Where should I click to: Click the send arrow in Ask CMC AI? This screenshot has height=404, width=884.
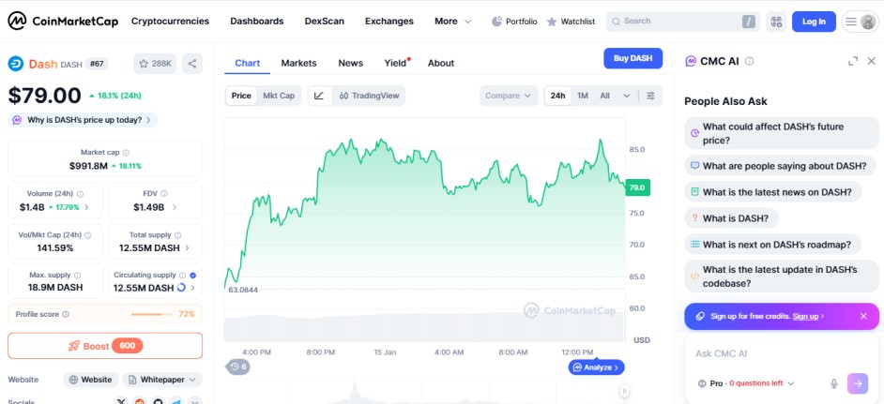click(858, 383)
